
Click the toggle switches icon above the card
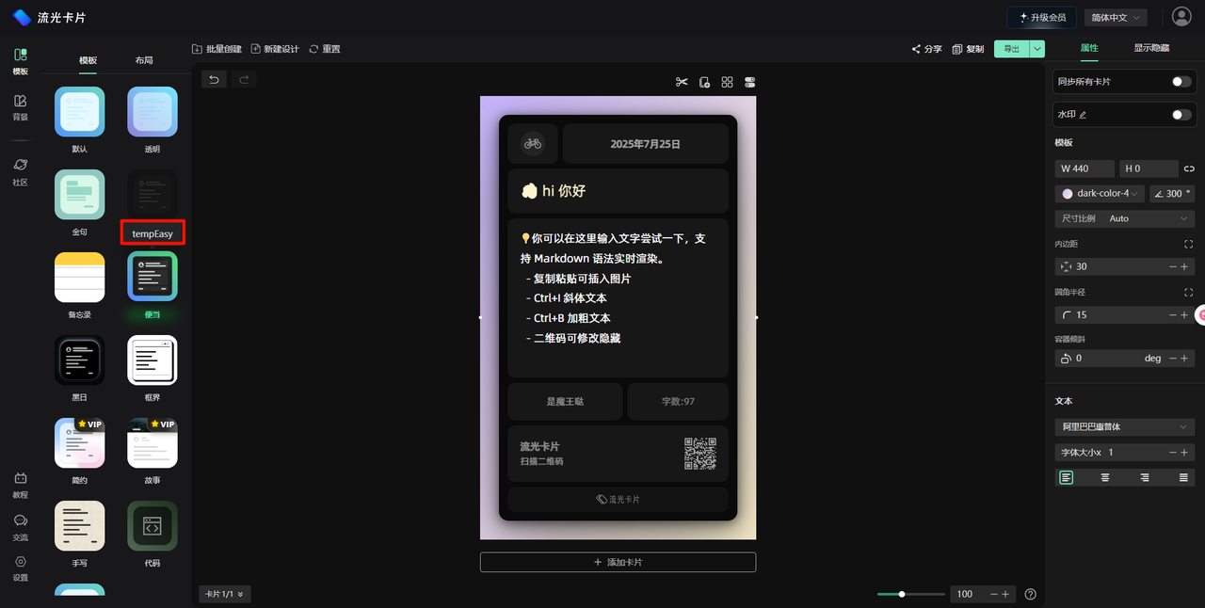750,82
